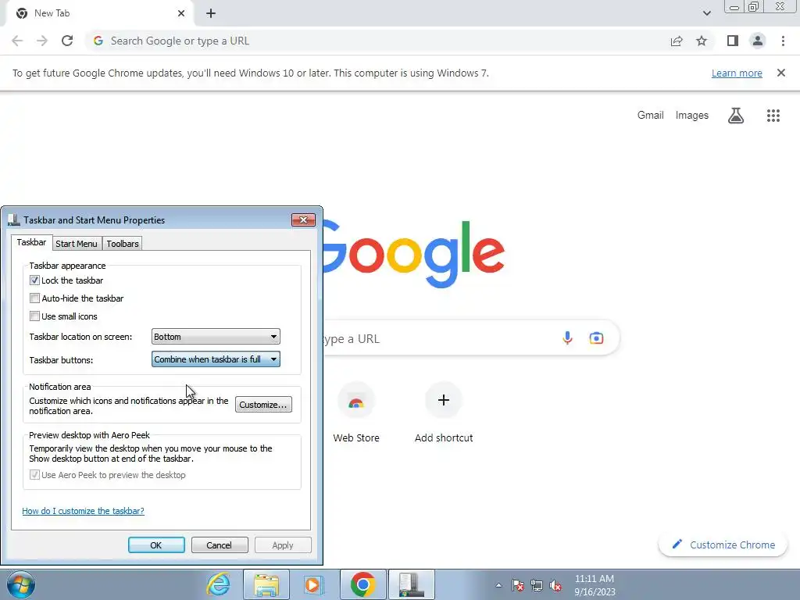Switch to the Start Menu tab
Image resolution: width=800 pixels, height=600 pixels.
[77, 244]
